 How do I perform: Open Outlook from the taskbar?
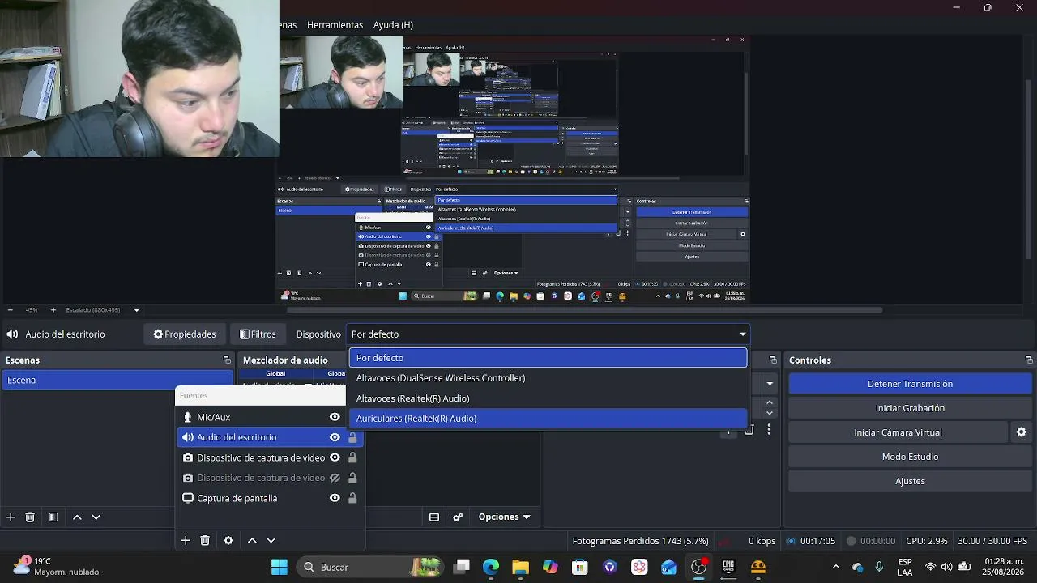point(669,567)
